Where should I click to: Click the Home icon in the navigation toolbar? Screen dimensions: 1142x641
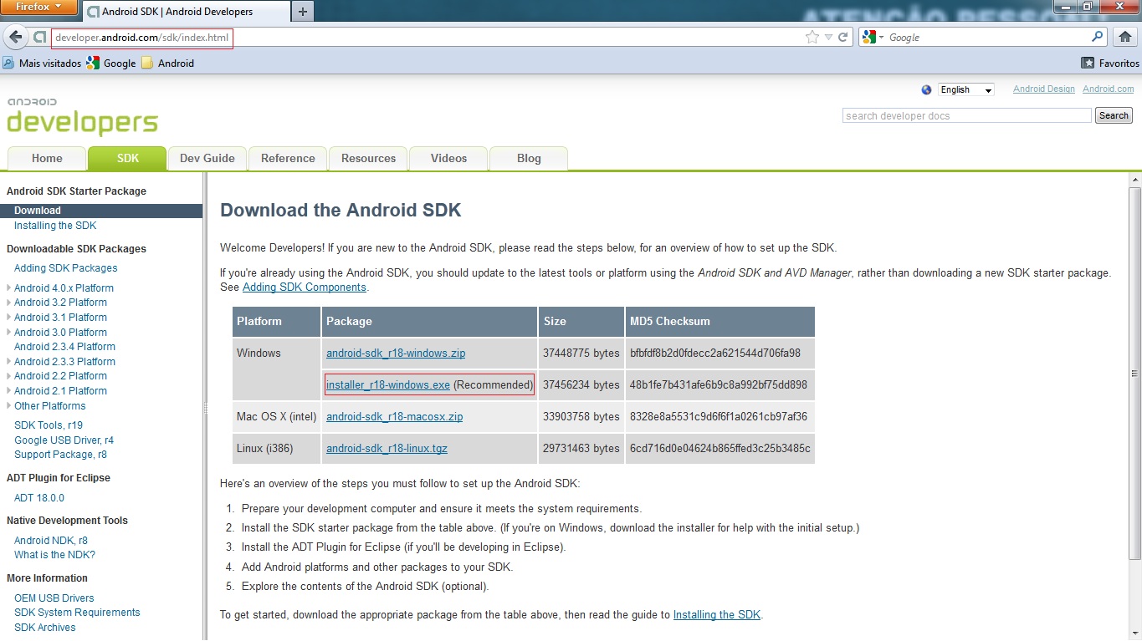1127,37
